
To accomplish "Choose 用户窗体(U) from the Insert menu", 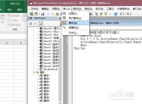I will tap(76, 18).
